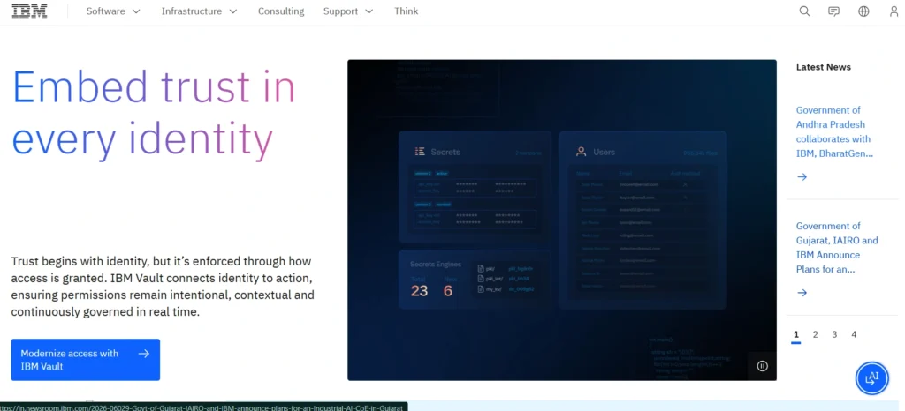The width and height of the screenshot is (905, 411).
Task: Expand the Support menu dropdown
Action: (x=348, y=11)
